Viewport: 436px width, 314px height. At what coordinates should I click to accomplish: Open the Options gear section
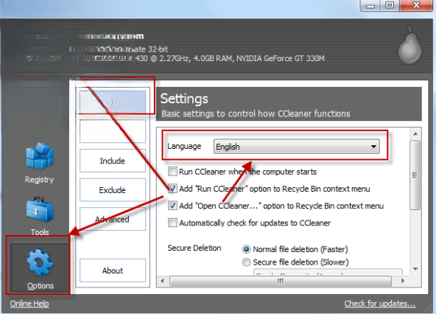point(40,269)
